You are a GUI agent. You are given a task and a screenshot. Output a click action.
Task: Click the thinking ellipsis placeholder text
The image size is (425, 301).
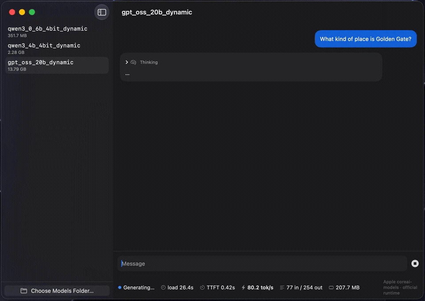[127, 74]
